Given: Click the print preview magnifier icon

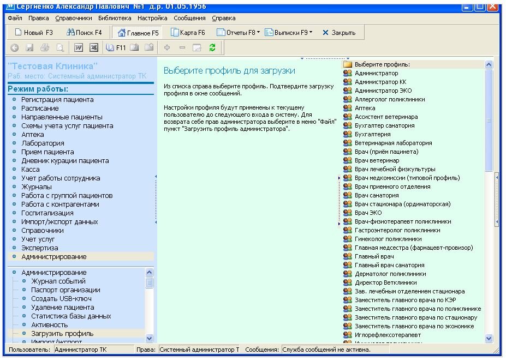Looking at the screenshot, I should [x=60, y=47].
